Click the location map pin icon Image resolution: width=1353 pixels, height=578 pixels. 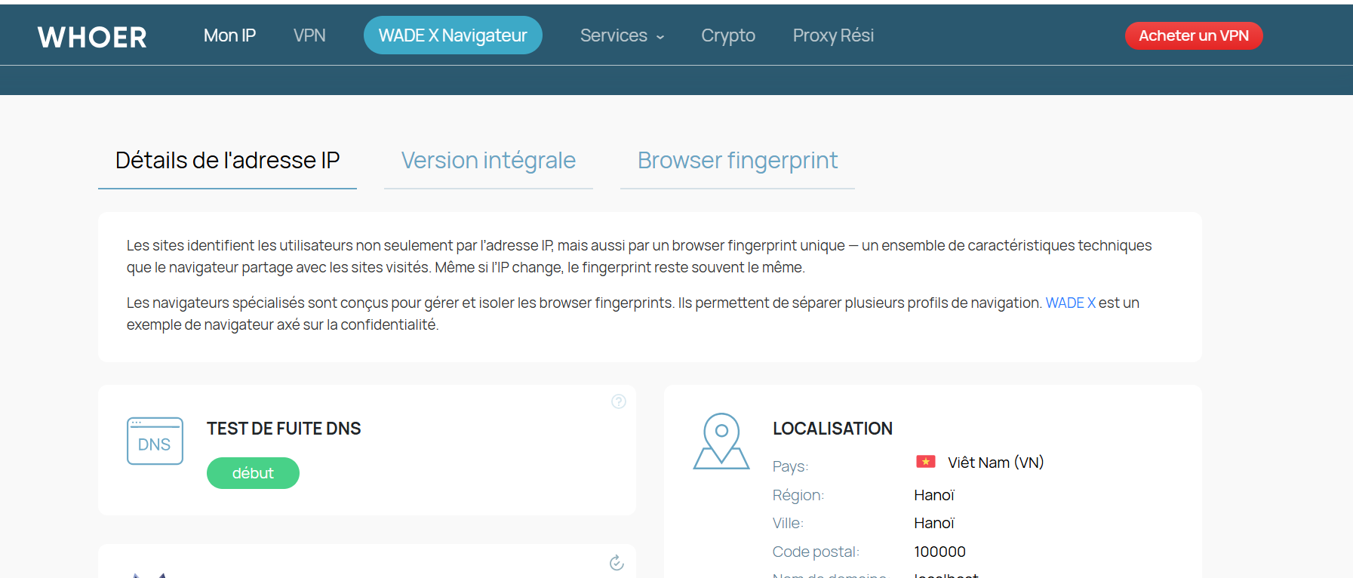pos(721,441)
